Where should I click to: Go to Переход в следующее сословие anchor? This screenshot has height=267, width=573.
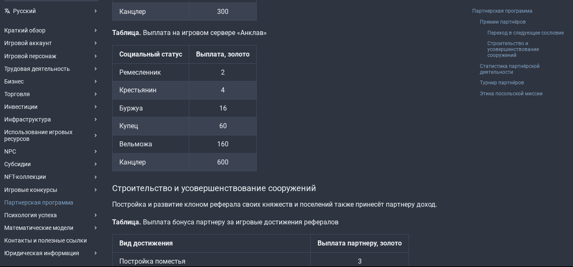pos(525,33)
